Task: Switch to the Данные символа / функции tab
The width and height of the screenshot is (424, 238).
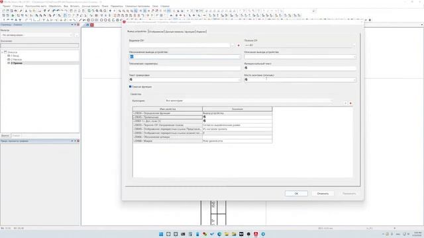Action: [x=180, y=32]
